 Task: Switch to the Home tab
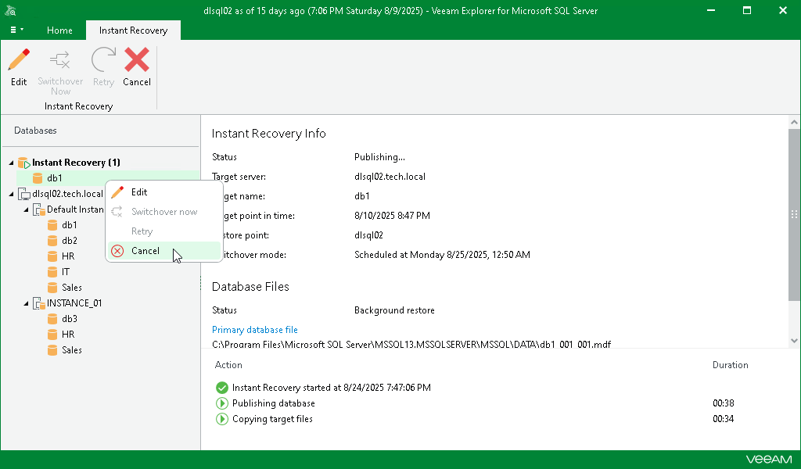click(59, 30)
